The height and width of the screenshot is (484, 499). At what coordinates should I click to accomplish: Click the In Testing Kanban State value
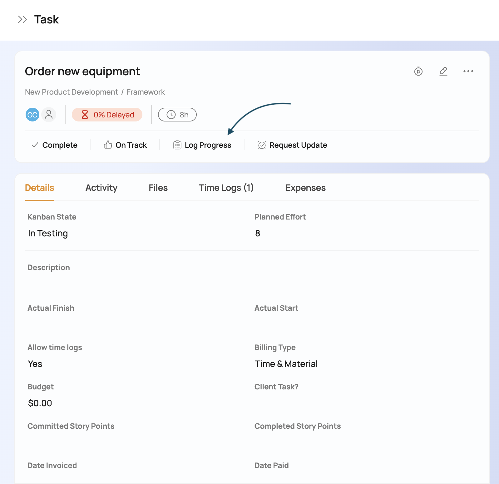(x=48, y=234)
